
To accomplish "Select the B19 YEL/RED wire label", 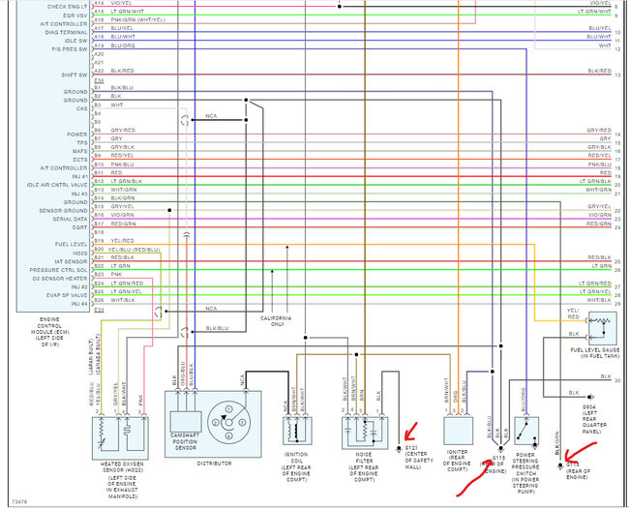I will [x=114, y=241].
